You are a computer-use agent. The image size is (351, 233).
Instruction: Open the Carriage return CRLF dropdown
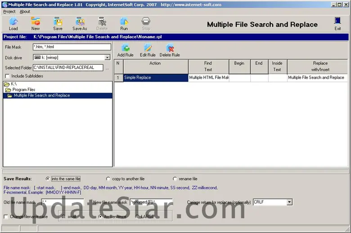[x=289, y=202]
